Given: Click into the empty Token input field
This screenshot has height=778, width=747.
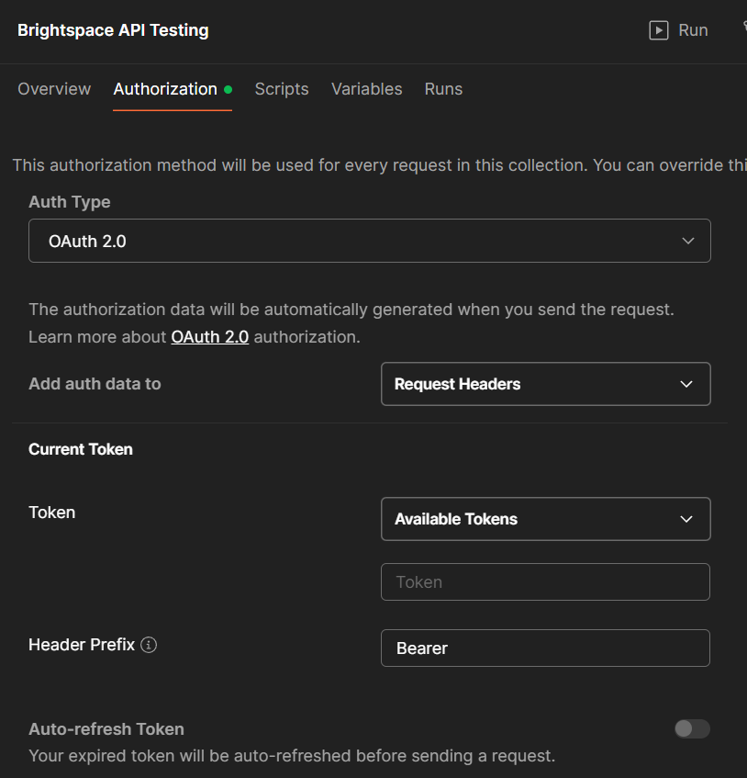Looking at the screenshot, I should [x=545, y=582].
